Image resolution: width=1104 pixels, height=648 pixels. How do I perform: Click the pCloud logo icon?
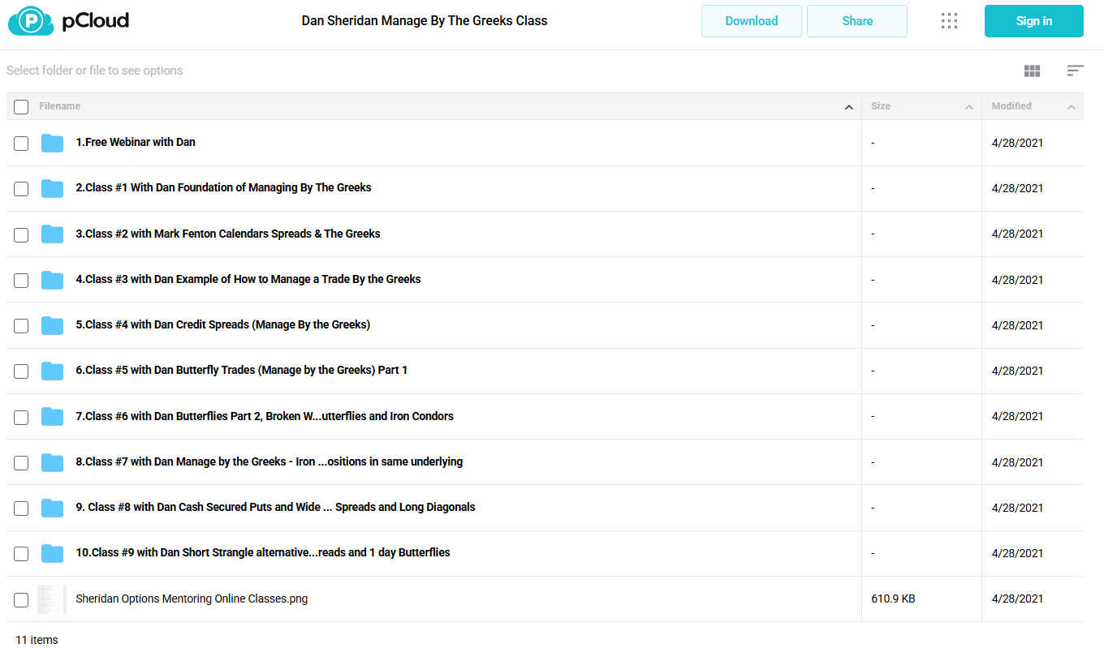tap(32, 21)
